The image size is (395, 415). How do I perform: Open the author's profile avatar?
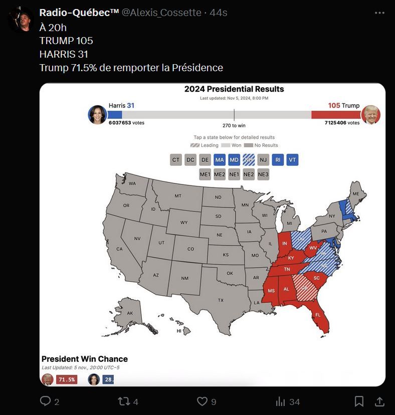[x=20, y=20]
